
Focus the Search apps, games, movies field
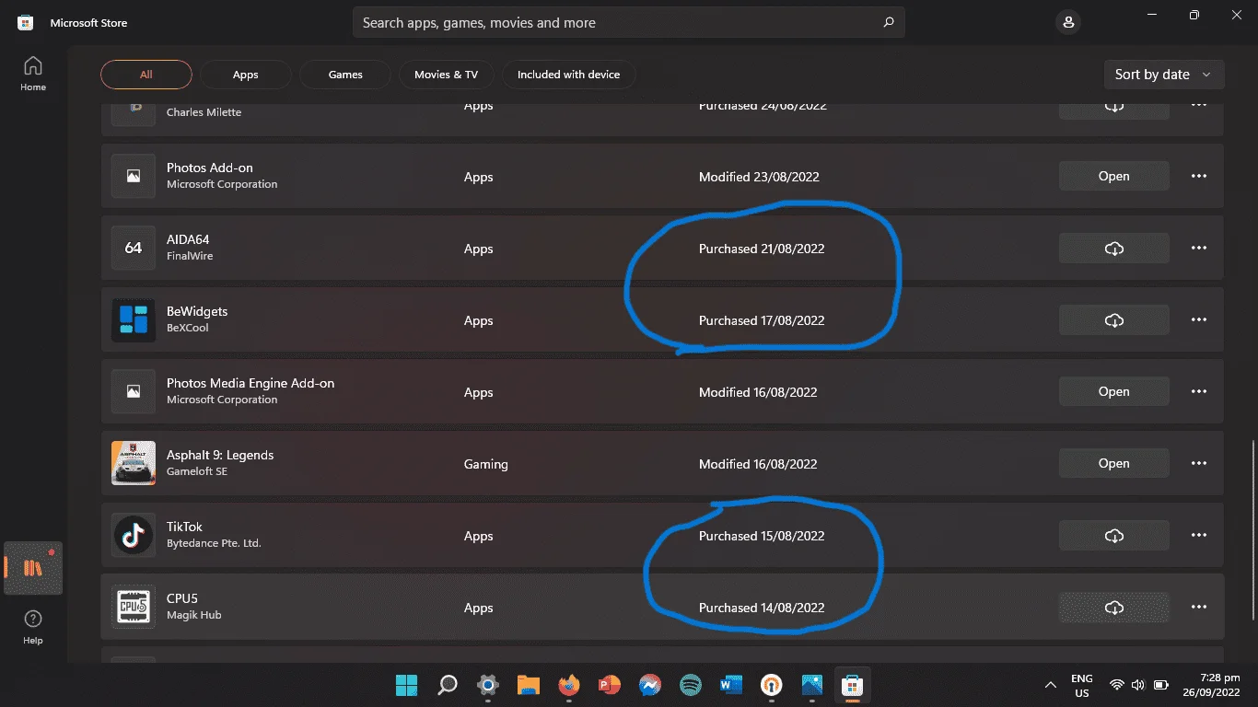pos(629,23)
